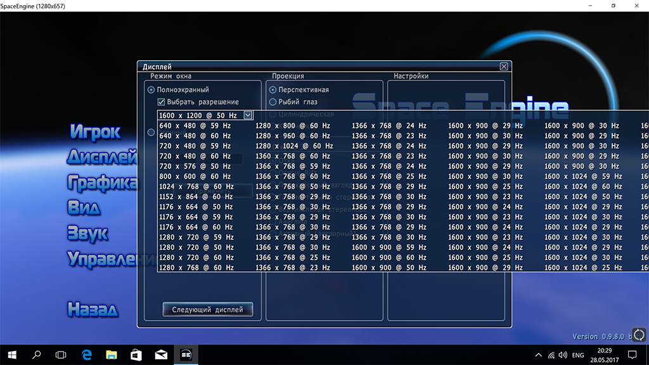Choose 1600 x 900 @ 60 Hz
Image resolution: width=649 pixels, height=365 pixels.
tap(389, 257)
